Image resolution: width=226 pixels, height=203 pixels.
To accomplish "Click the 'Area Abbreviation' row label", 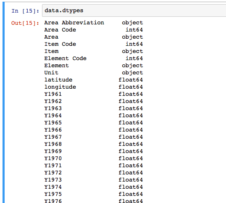I will pos(74,23).
